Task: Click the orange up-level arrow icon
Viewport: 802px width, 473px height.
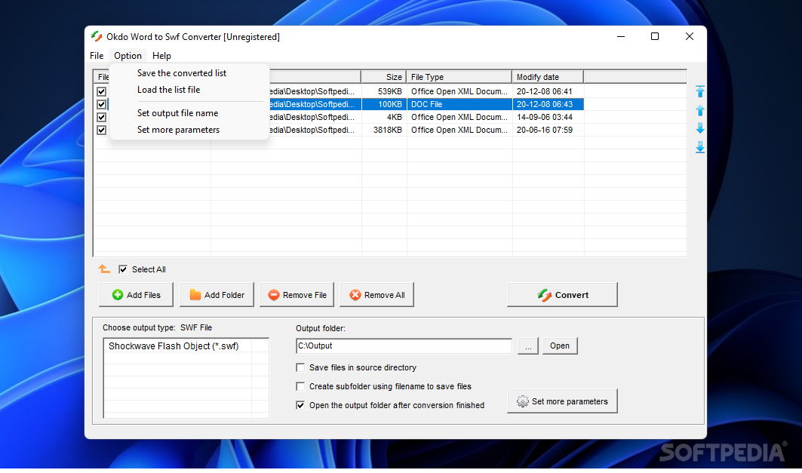Action: [104, 269]
